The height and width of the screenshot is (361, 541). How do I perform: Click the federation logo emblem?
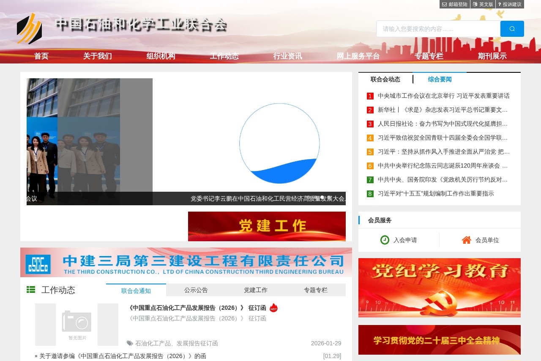pos(29,28)
